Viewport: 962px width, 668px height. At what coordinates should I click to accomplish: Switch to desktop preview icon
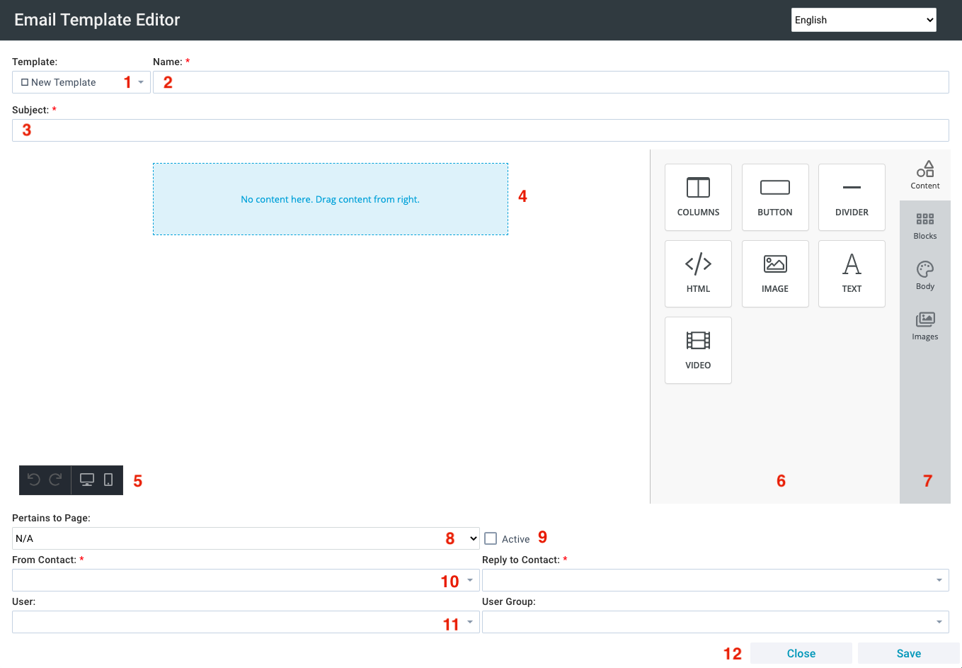(87, 480)
